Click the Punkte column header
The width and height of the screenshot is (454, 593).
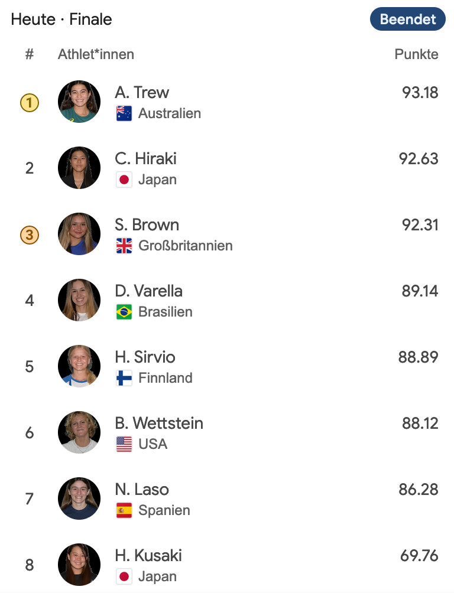[416, 54]
